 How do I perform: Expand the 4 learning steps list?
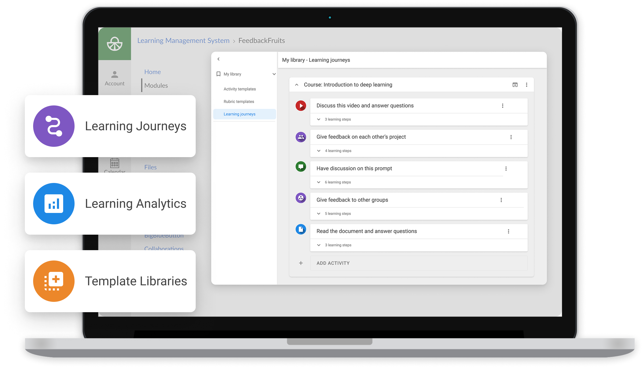[x=319, y=151]
